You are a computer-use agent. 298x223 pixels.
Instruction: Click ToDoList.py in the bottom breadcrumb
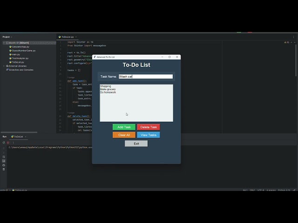[20, 190]
